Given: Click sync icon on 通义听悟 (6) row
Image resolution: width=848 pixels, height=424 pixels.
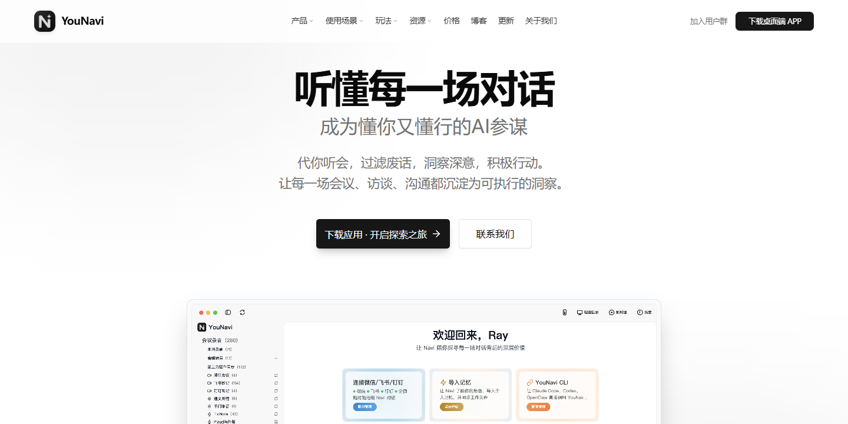Looking at the screenshot, I should [x=276, y=398].
